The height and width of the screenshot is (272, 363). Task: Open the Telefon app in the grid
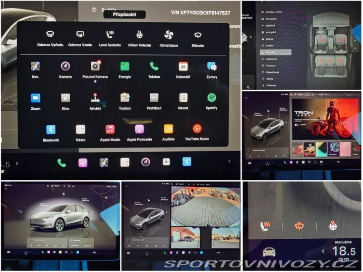(154, 66)
